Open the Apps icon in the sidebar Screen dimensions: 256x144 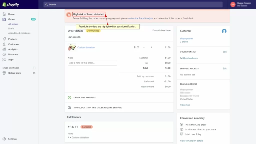pos(4,59)
